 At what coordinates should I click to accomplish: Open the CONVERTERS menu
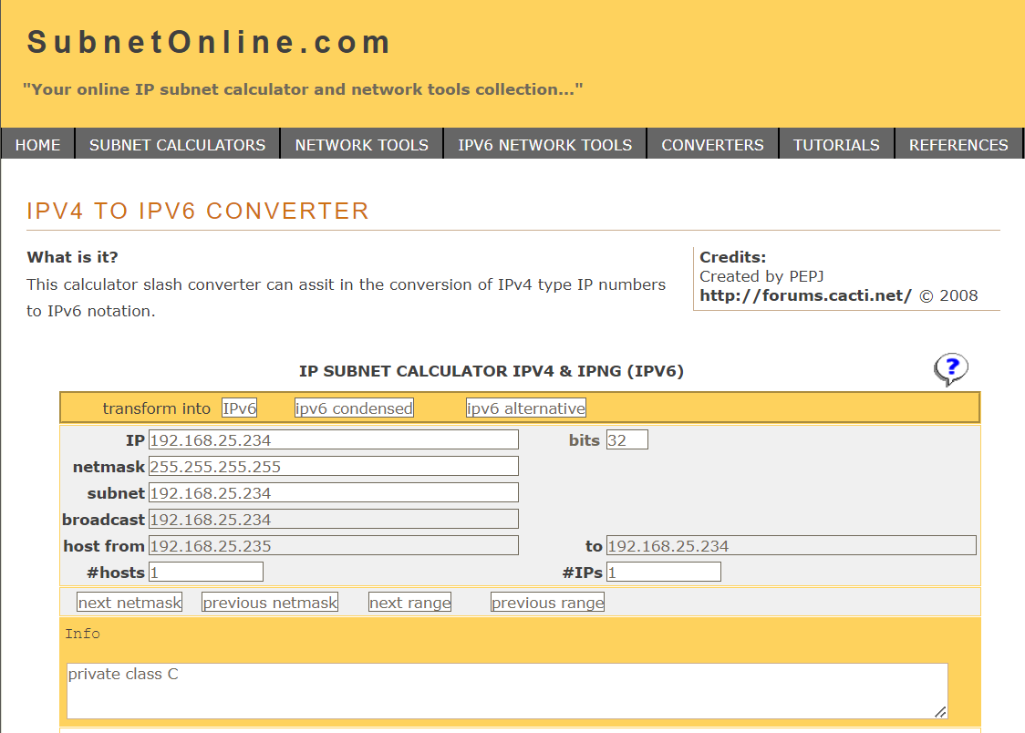pyautogui.click(x=712, y=145)
